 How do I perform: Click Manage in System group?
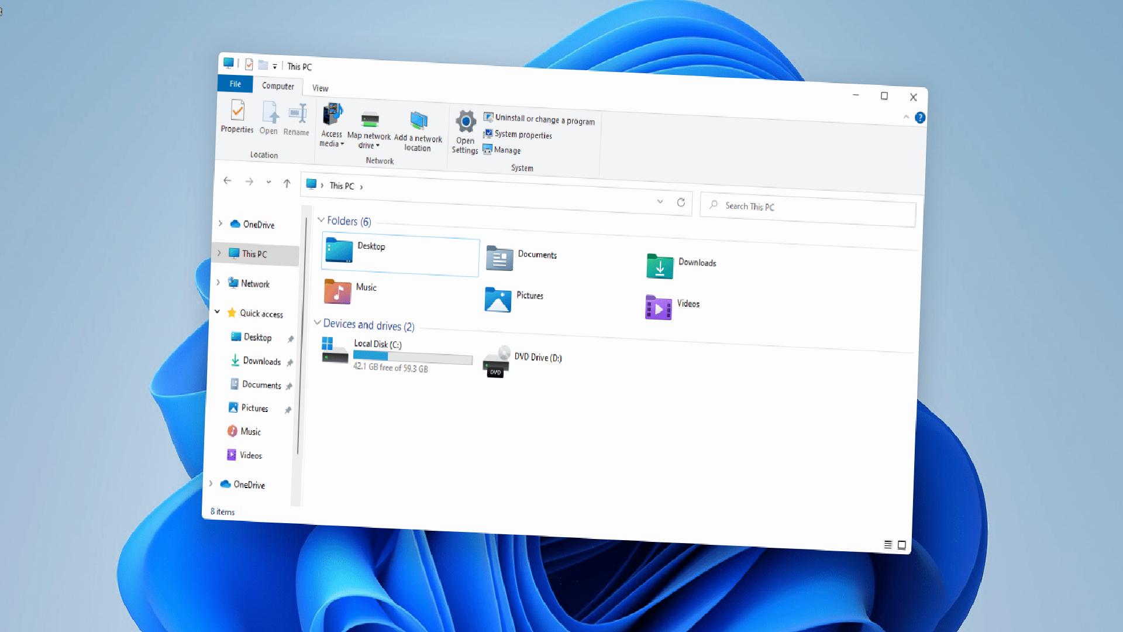501,150
